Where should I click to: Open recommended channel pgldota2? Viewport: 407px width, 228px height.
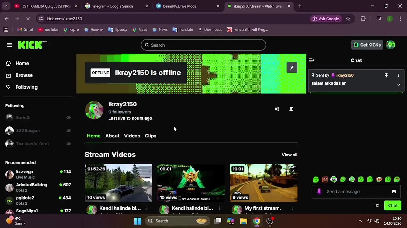(38, 200)
